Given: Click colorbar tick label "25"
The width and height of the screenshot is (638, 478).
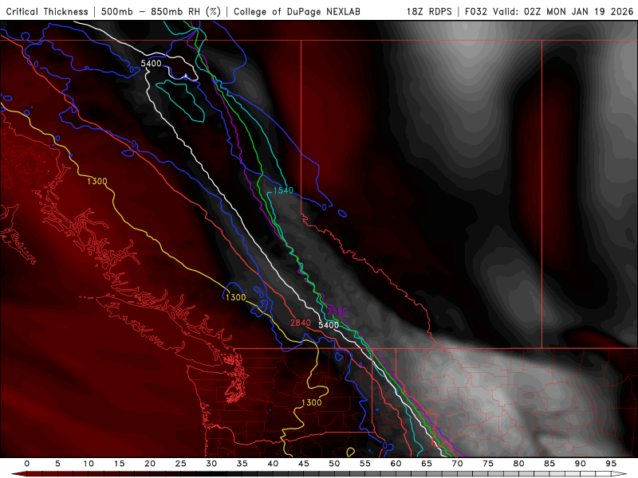Looking at the screenshot, I should [181, 464].
